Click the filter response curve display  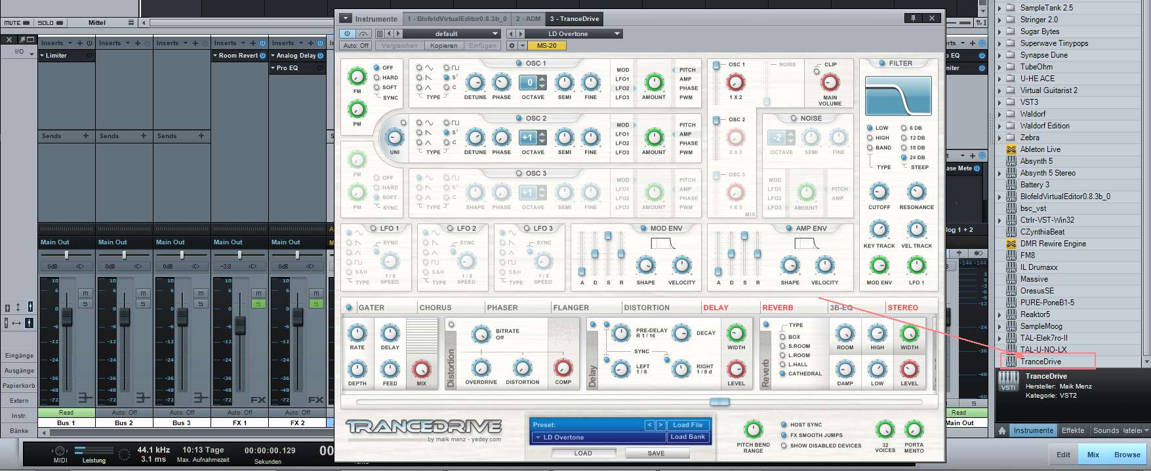click(x=898, y=96)
